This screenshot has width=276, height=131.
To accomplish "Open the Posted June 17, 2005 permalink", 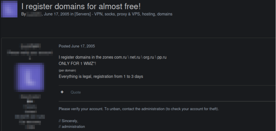I will point(77,46).
